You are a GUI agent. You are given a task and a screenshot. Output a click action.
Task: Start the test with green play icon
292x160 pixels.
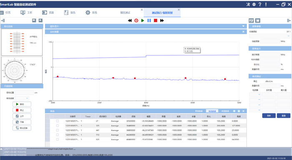pos(143,20)
